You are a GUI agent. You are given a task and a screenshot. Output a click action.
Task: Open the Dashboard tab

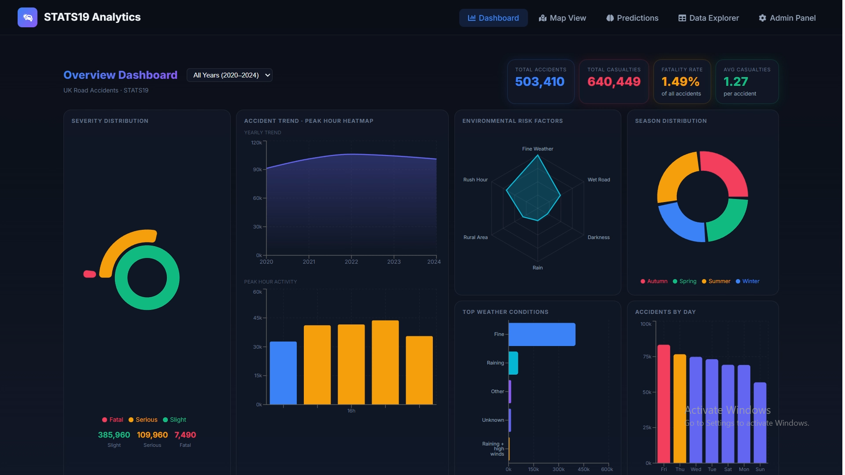pyautogui.click(x=493, y=18)
